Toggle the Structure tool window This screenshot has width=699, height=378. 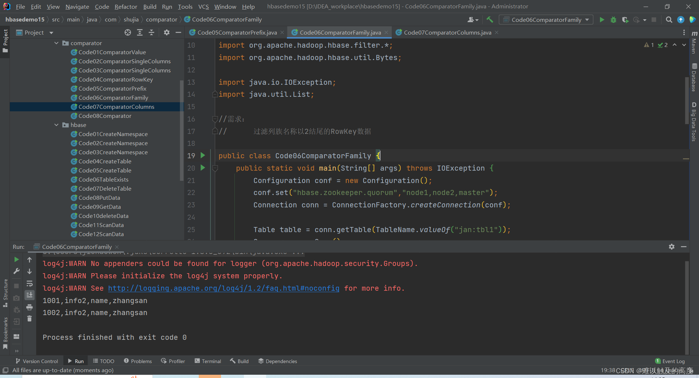pos(5,293)
